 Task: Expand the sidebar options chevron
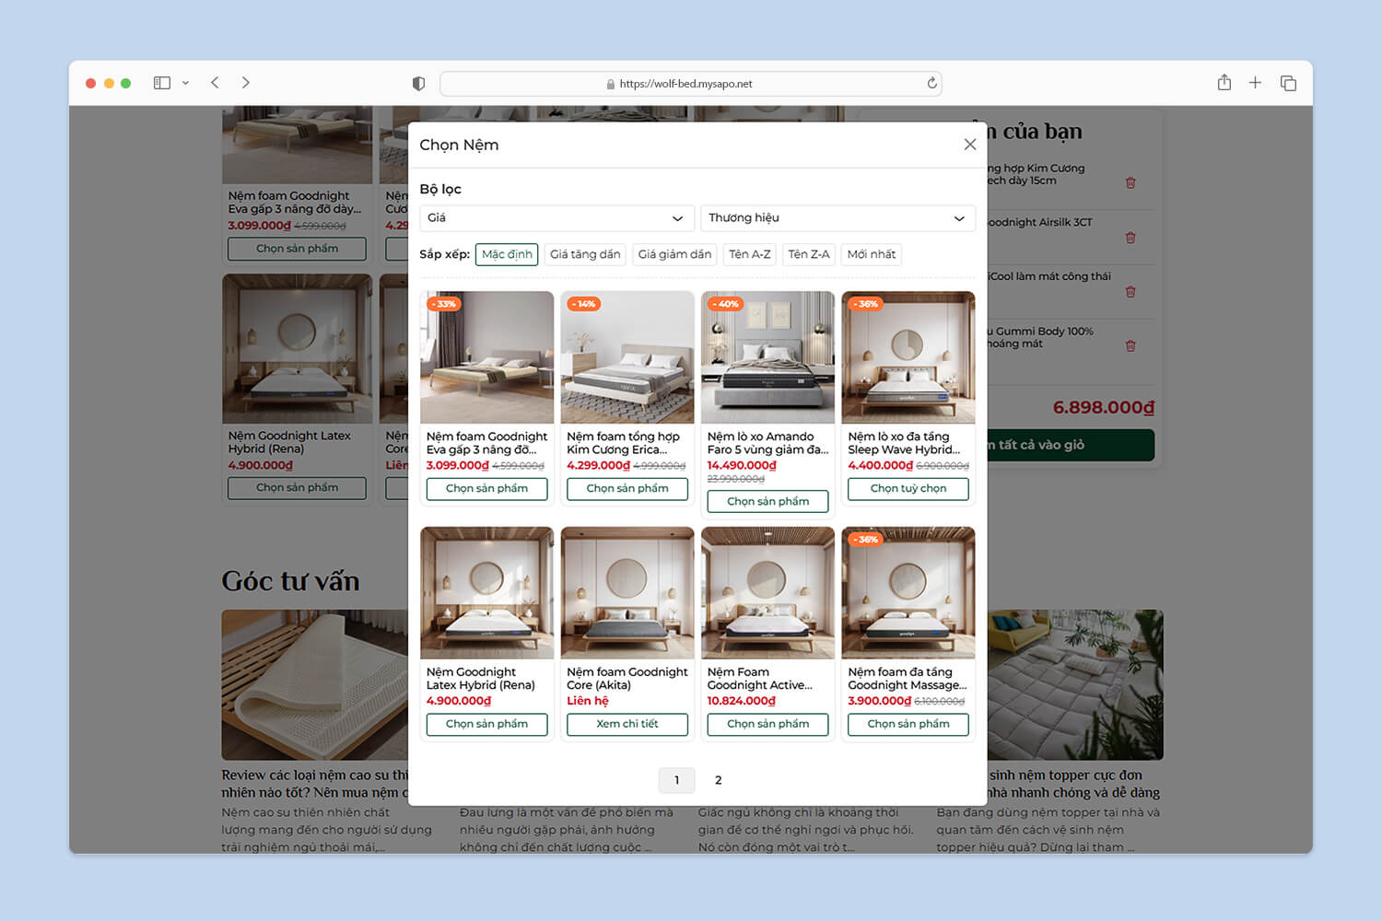(x=185, y=83)
